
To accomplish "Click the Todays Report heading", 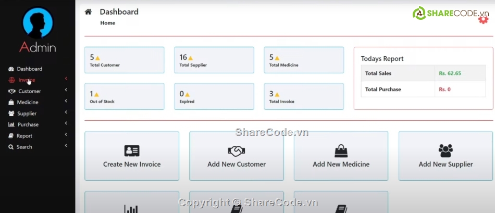I will [x=382, y=59].
